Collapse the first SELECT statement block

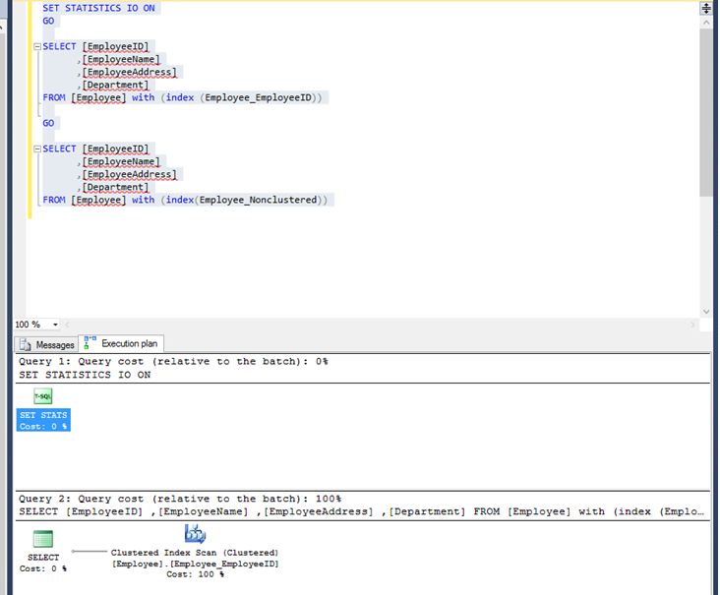[37, 47]
